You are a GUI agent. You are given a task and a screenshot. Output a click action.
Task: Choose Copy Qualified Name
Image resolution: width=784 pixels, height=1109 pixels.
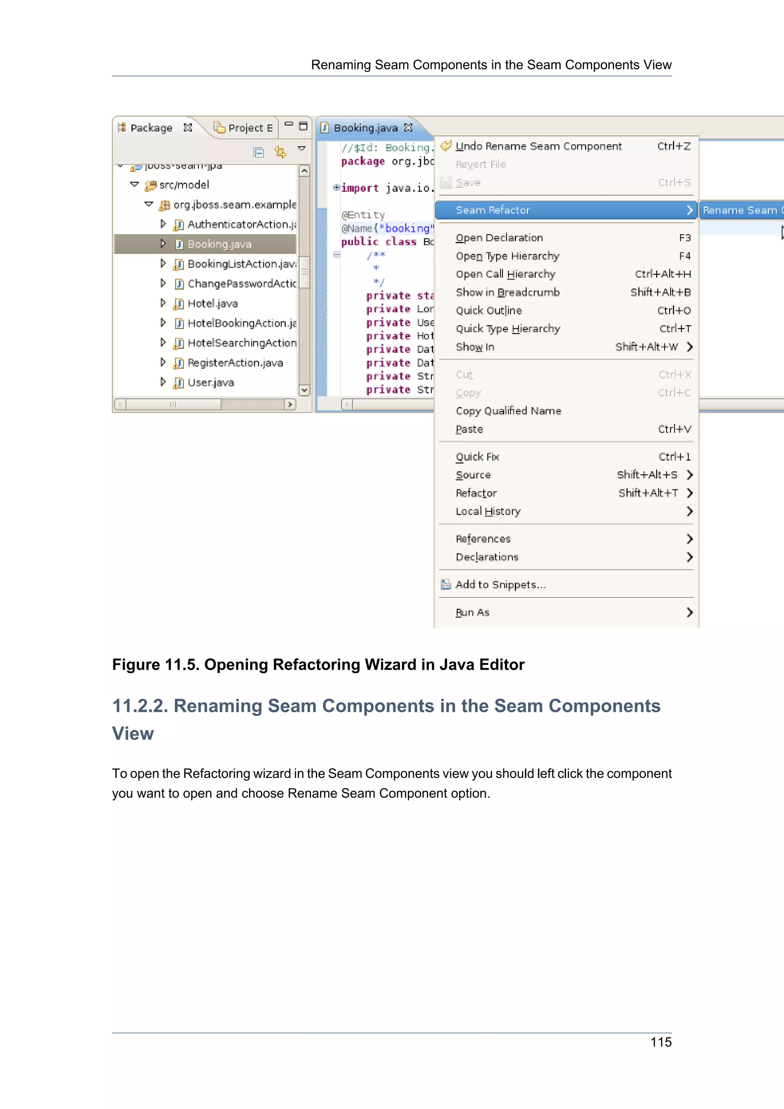566,411
